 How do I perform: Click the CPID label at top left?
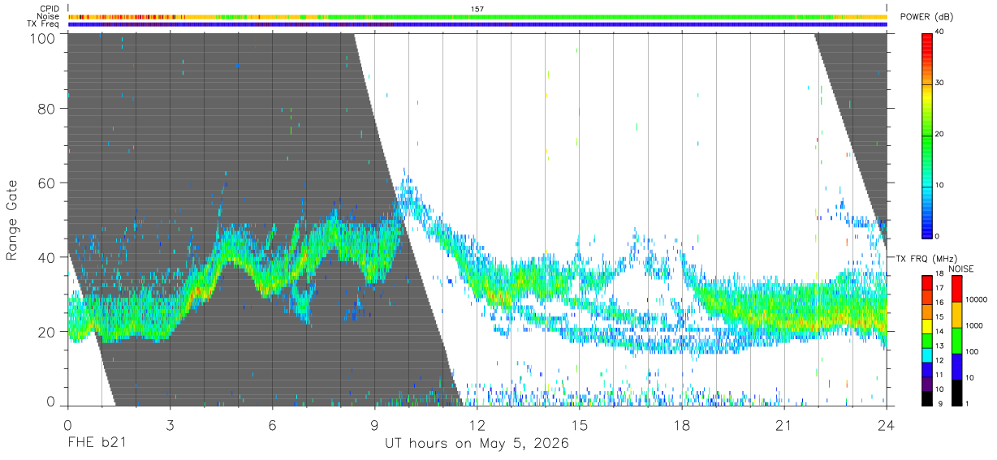tap(49, 8)
